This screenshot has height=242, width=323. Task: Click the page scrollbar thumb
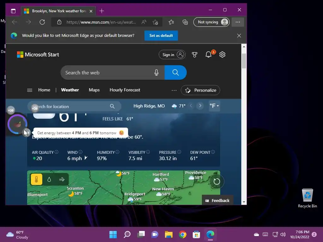244,61
